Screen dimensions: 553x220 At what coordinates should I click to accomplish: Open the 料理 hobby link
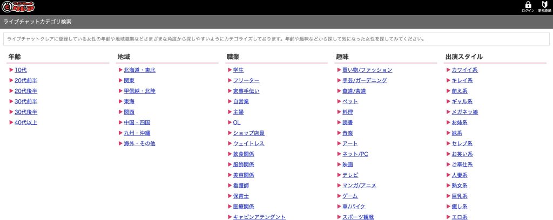pyautogui.click(x=347, y=112)
